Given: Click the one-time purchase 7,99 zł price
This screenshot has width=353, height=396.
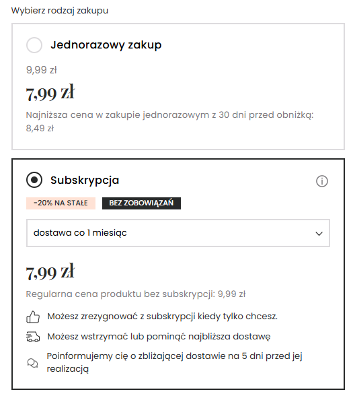Looking at the screenshot, I should 50,93.
